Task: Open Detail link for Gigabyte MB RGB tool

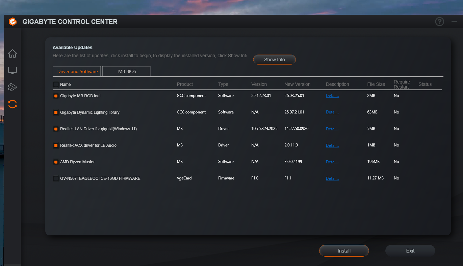Action: [x=332, y=96]
